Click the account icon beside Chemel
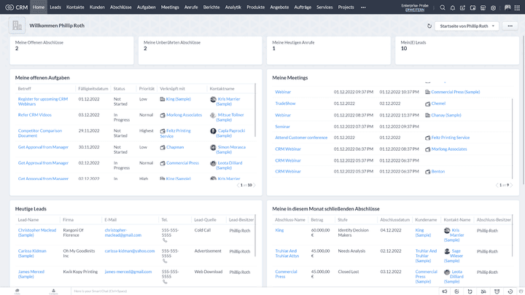 tap(427, 103)
